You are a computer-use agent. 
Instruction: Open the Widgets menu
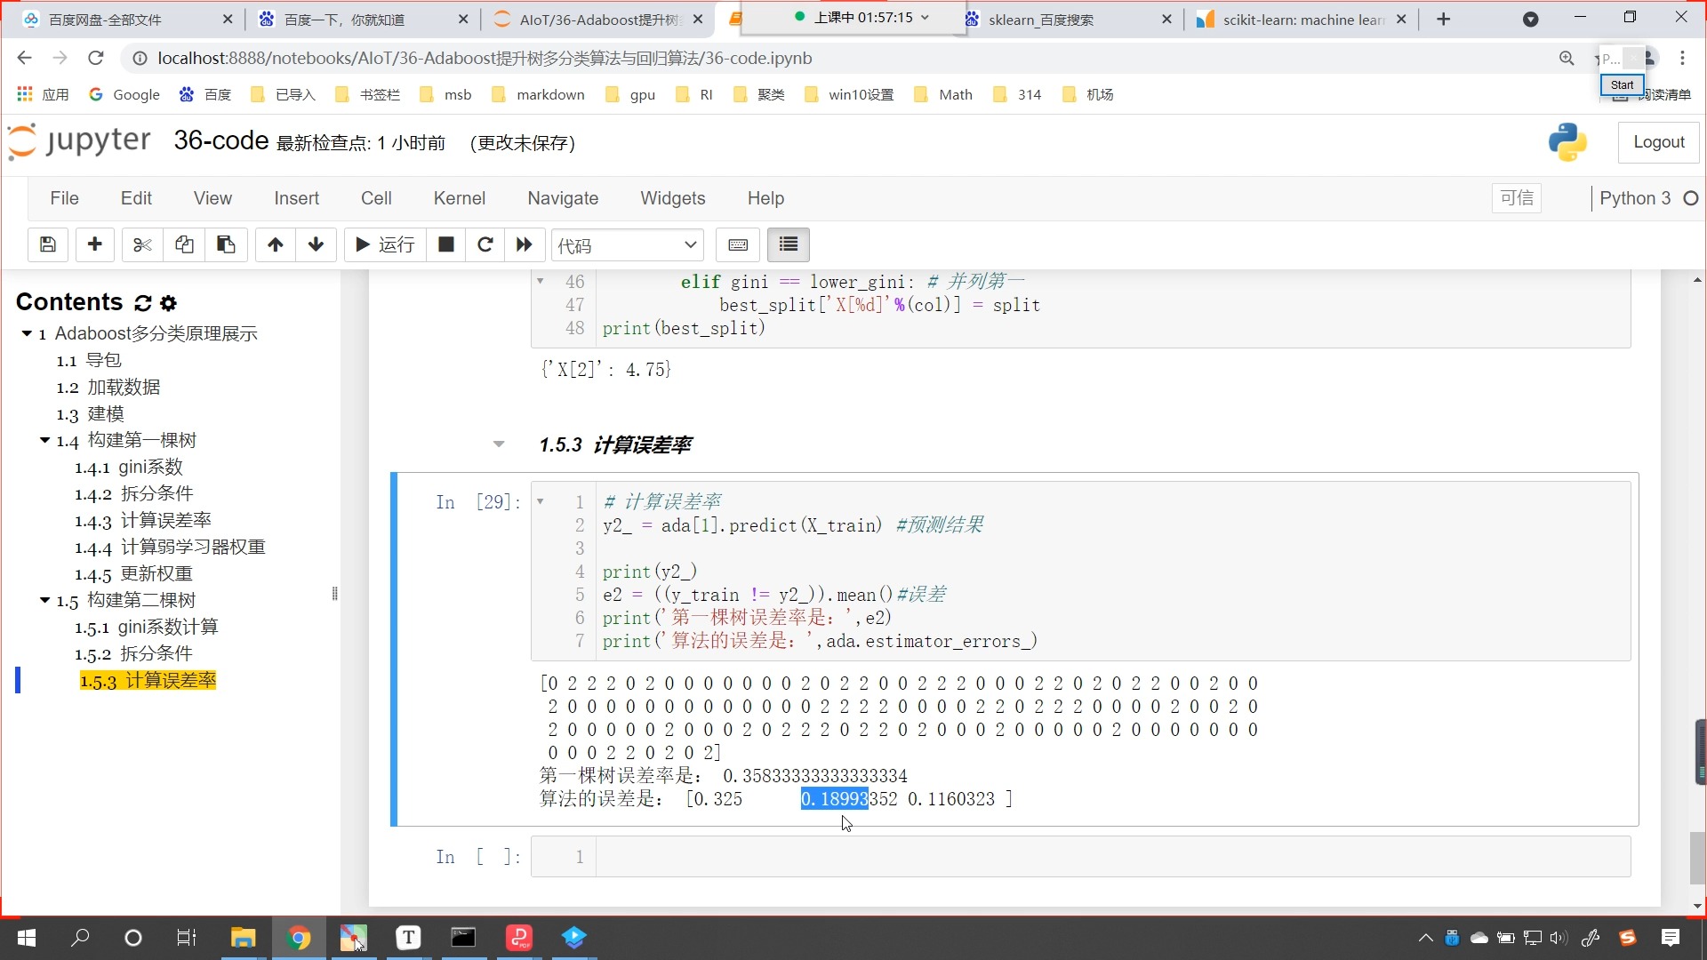(673, 198)
